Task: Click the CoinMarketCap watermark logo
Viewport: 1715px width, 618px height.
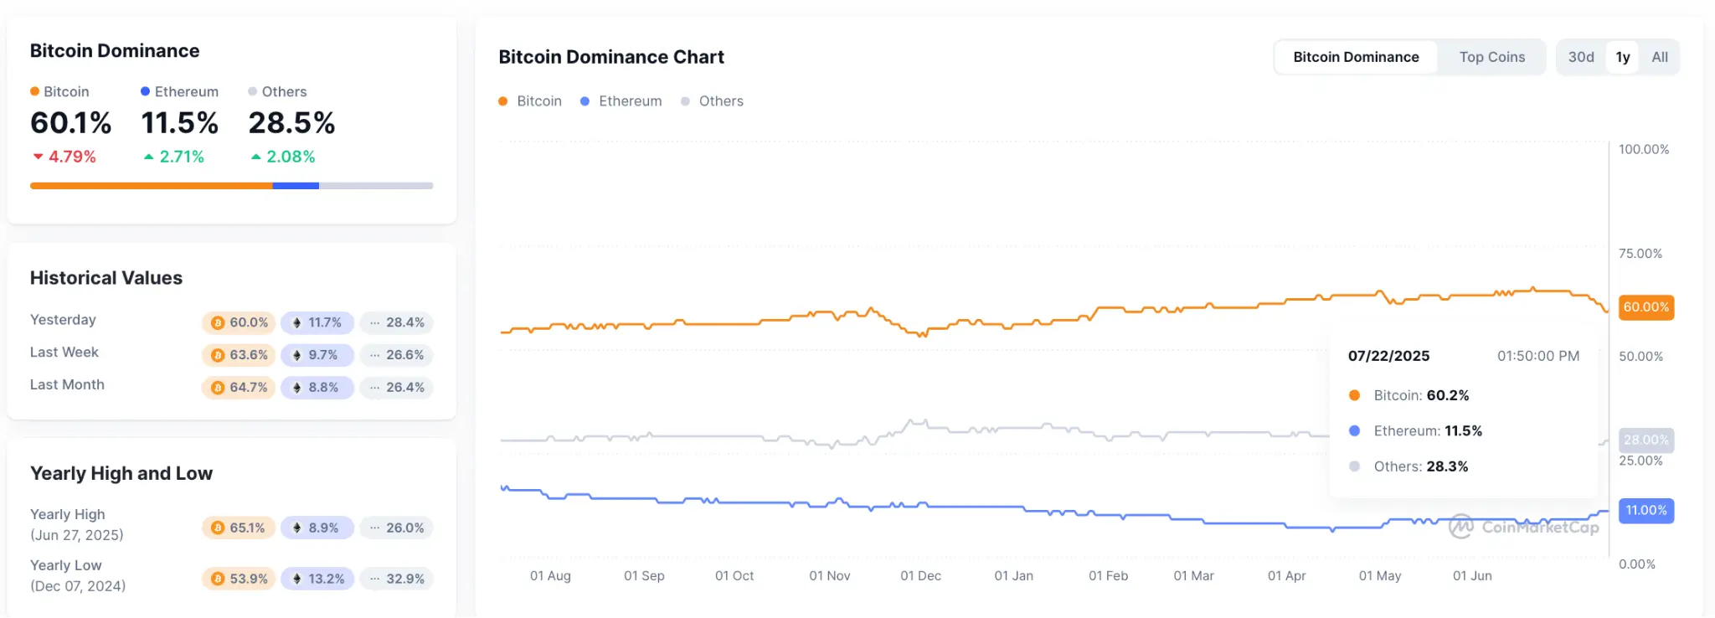Action: pos(1461,527)
